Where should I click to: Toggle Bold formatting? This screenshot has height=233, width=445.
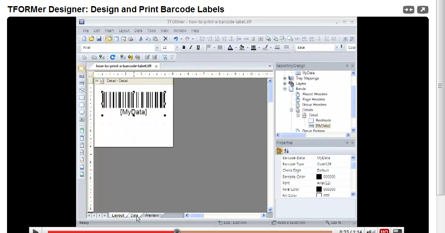[184, 48]
